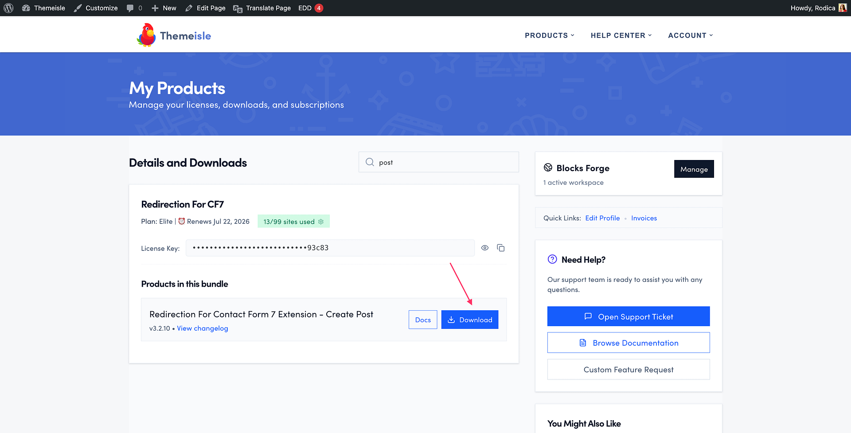The image size is (851, 433).
Task: Click the Blocks Forge icon
Action: pyautogui.click(x=548, y=168)
